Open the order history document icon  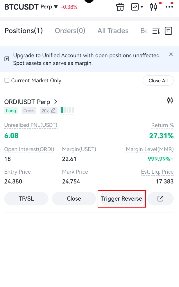[x=169, y=31]
